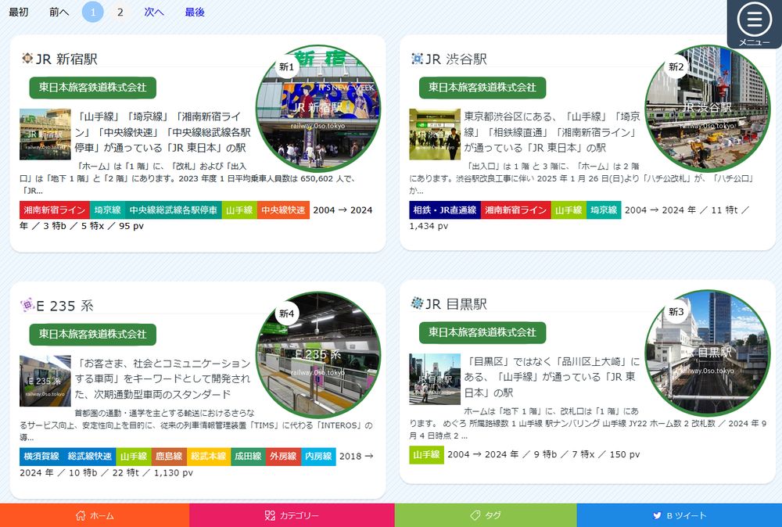Click the small E 235 系 thumbnail

click(x=45, y=381)
